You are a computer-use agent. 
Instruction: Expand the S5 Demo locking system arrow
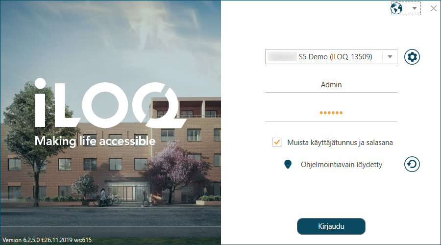390,57
